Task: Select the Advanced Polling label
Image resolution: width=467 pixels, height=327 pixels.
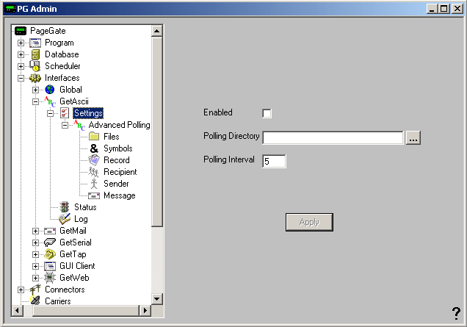Action: click(119, 125)
